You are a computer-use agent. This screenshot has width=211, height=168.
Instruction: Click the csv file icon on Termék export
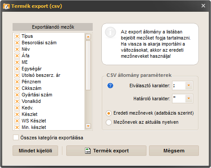point(88,151)
